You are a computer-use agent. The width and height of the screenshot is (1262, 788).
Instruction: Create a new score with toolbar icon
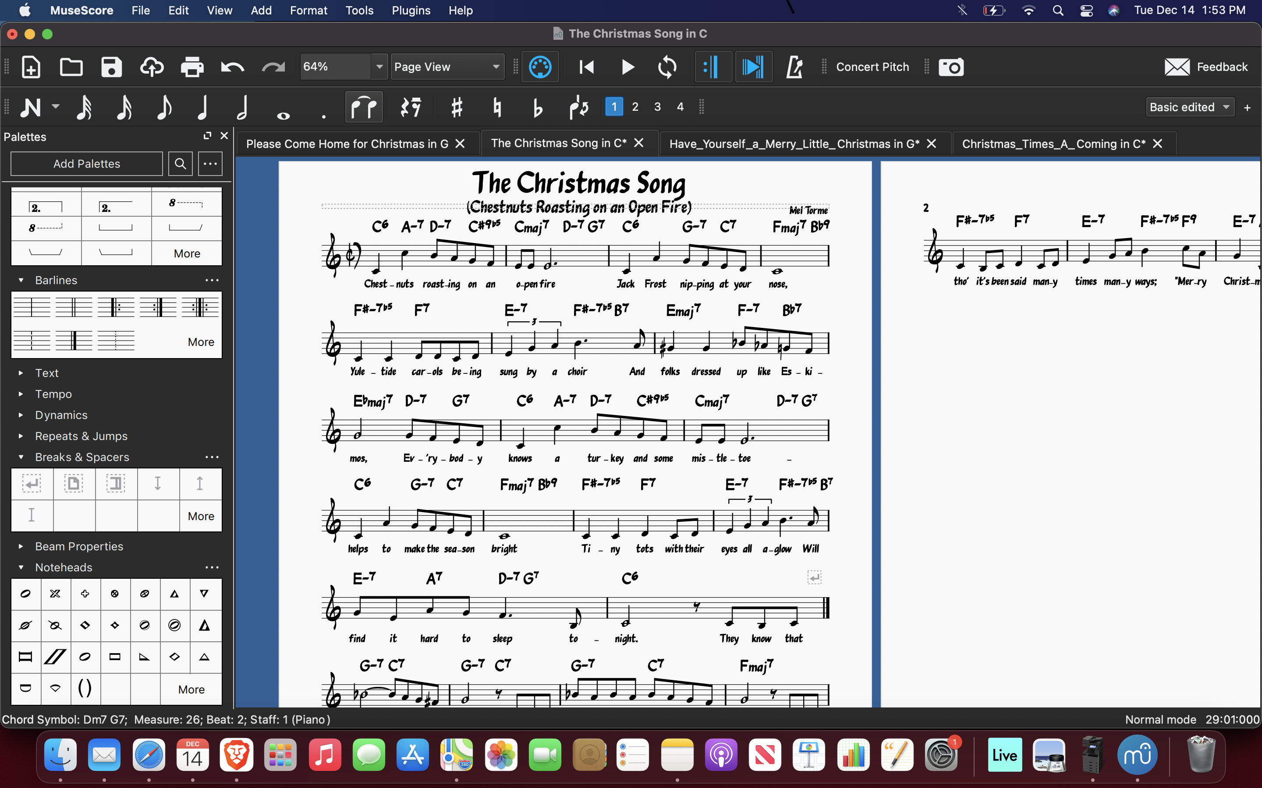point(31,67)
